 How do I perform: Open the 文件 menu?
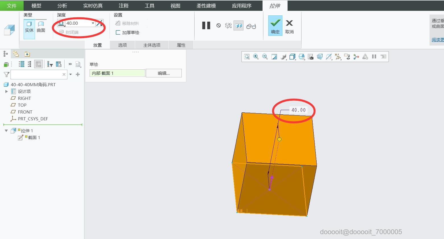12,5
